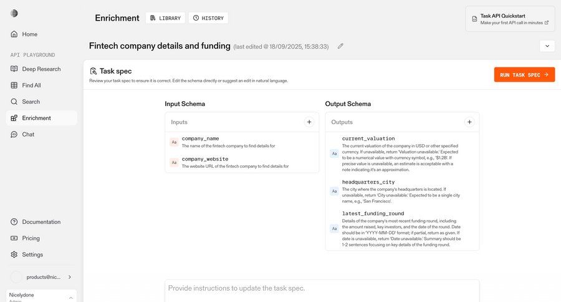
Task: Open the Chat section
Action: coord(28,134)
